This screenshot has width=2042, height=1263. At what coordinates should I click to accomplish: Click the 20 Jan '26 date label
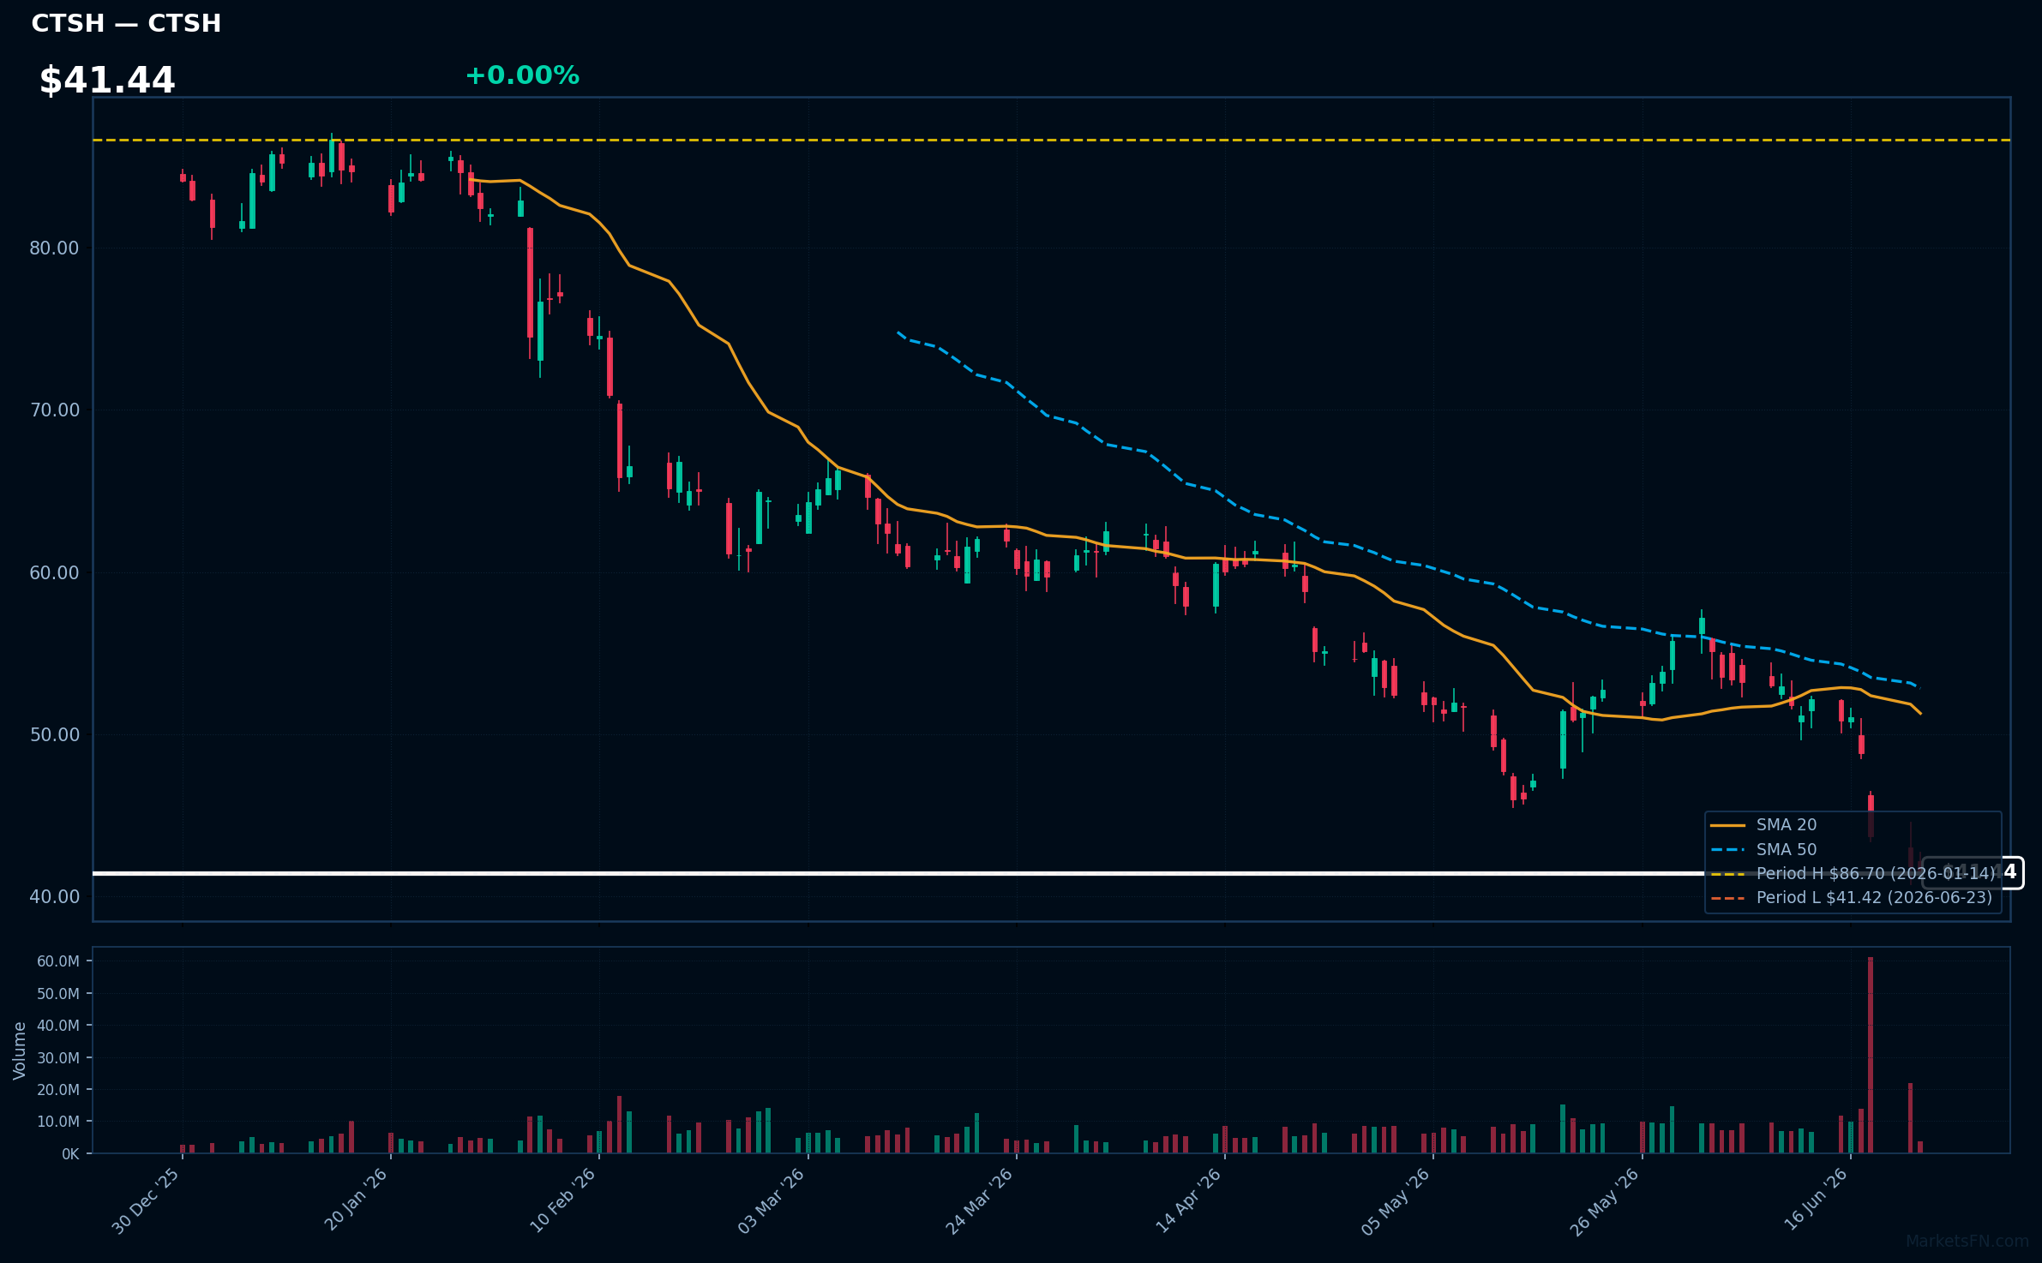(357, 1200)
